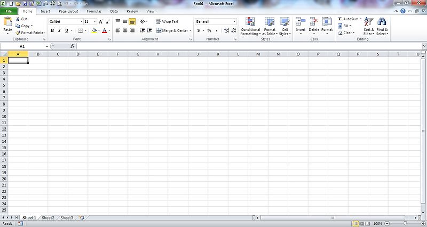Viewport: 427px width, 227px height.
Task: Click the zoom slider in status bar
Action: click(x=406, y=224)
